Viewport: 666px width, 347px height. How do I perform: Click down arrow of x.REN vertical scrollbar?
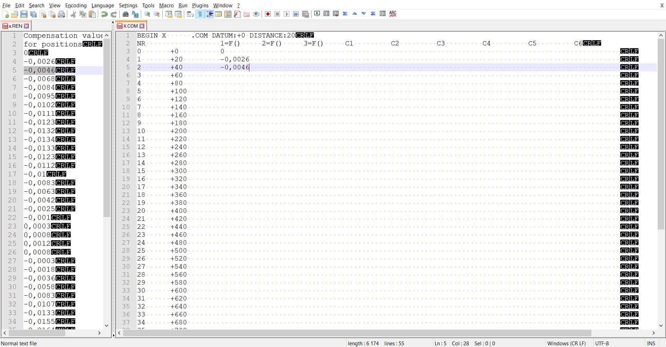coord(106,326)
